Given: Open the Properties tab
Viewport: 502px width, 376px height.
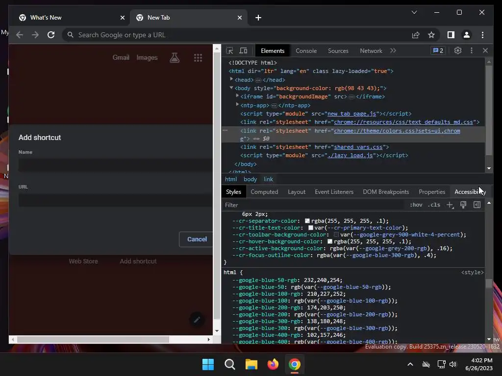Looking at the screenshot, I should pos(432,192).
